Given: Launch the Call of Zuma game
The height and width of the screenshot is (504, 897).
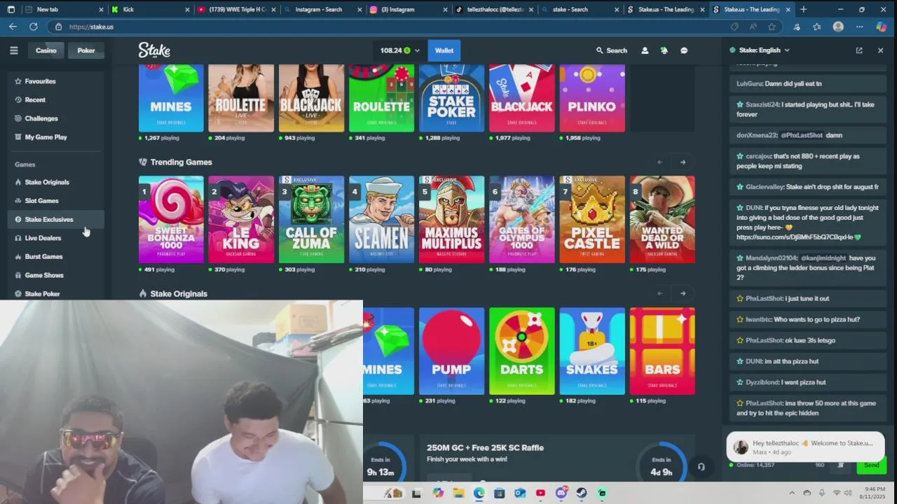Looking at the screenshot, I should [x=311, y=220].
